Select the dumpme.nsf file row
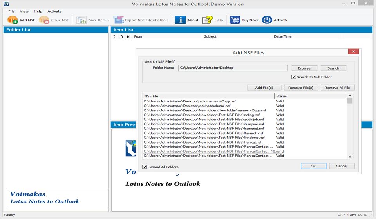The width and height of the screenshot is (376, 219). click(244, 124)
